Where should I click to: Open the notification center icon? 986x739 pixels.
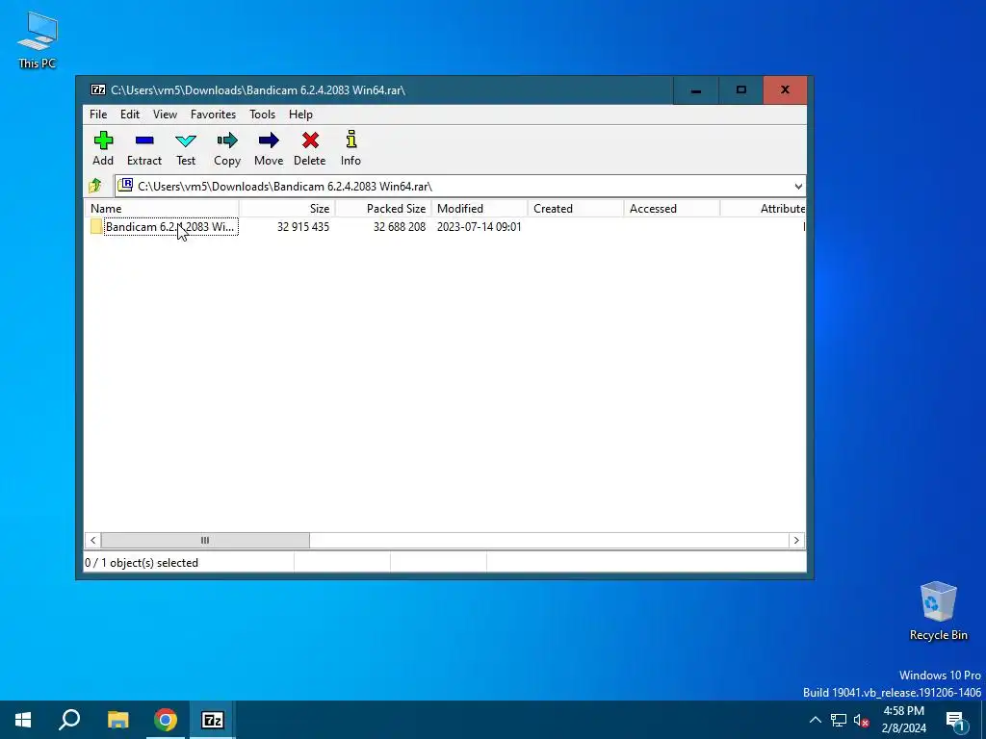click(955, 720)
